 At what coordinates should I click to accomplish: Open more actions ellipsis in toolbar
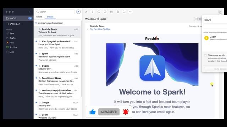pyautogui.click(x=130, y=12)
